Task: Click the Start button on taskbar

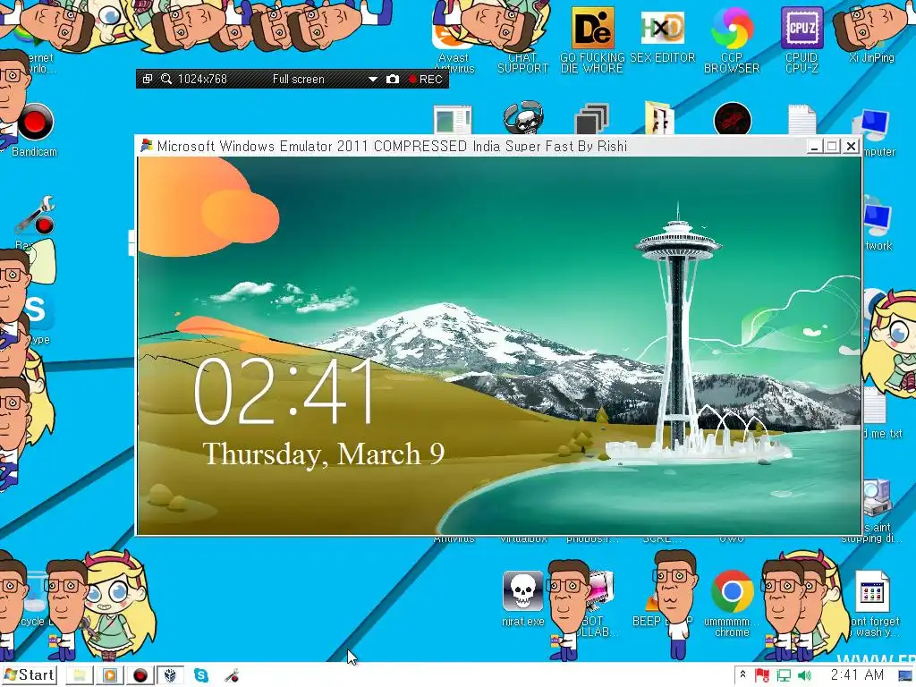Action: pyautogui.click(x=30, y=675)
